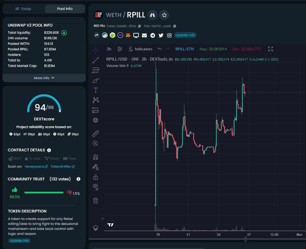Click the chart undo arrow
Image resolution: width=306 pixels, height=249 pixels.
point(160,49)
